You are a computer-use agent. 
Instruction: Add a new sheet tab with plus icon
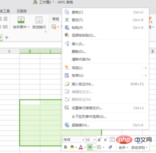6,37
